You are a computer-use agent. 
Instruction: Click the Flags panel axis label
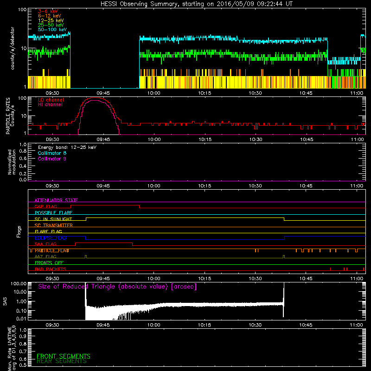(19, 231)
